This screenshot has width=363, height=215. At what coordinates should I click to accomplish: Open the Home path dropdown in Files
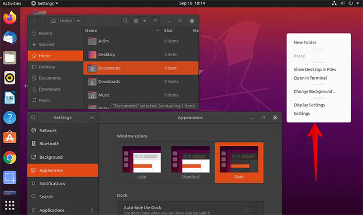(x=66, y=21)
